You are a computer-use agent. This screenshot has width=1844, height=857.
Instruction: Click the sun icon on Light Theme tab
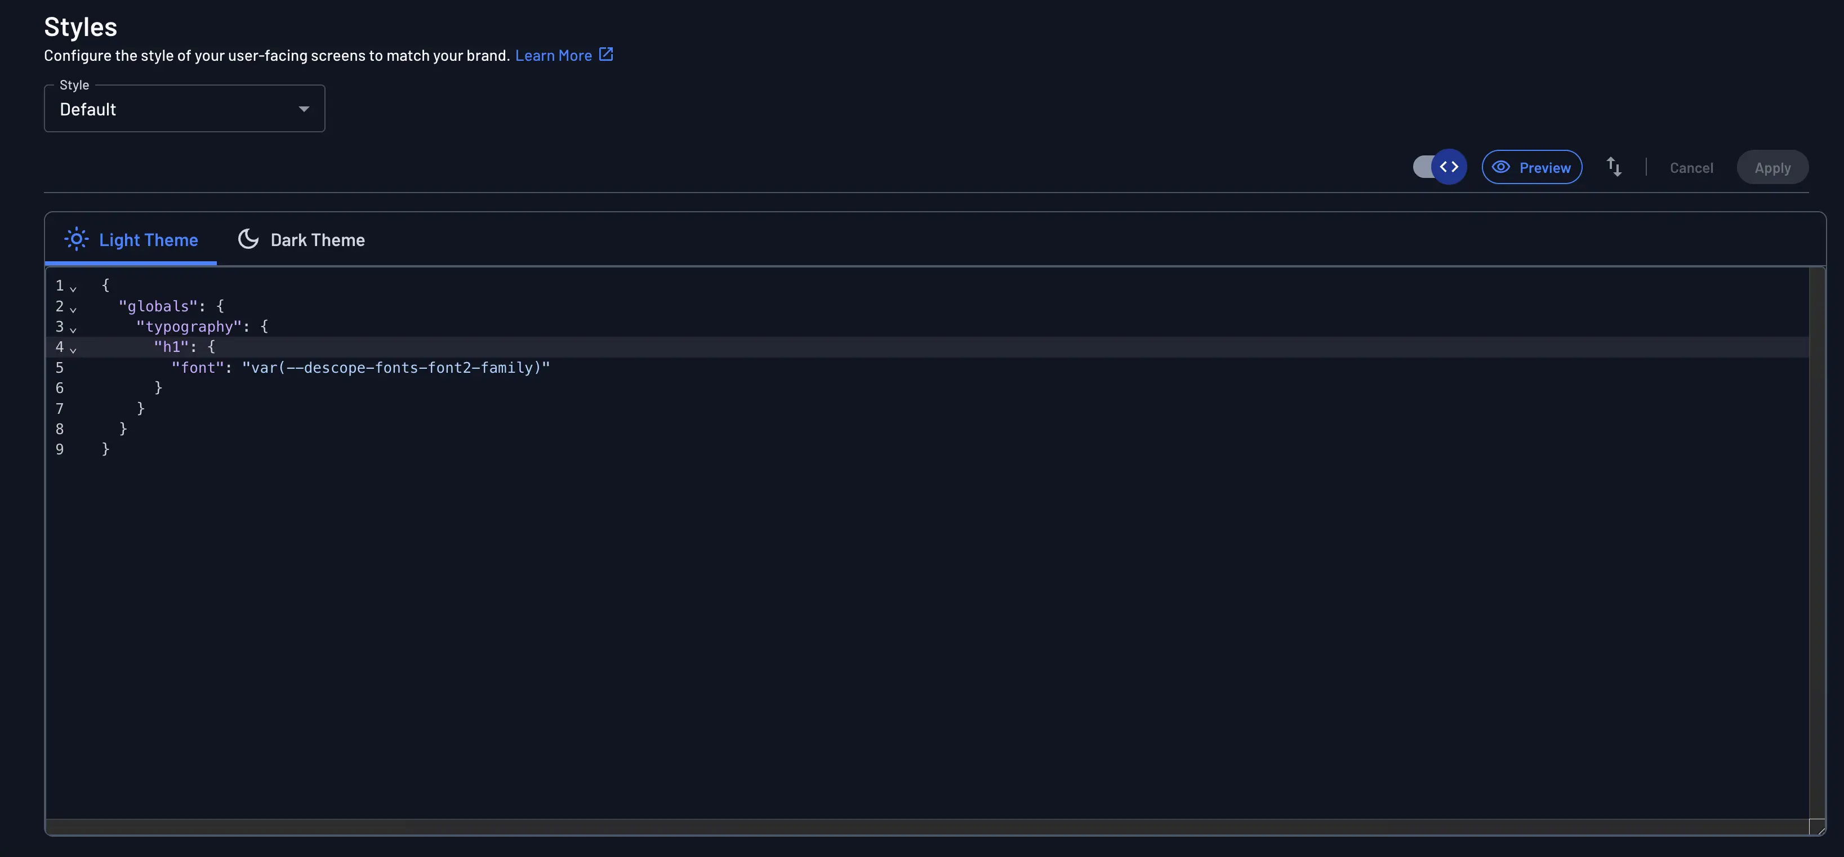[76, 239]
